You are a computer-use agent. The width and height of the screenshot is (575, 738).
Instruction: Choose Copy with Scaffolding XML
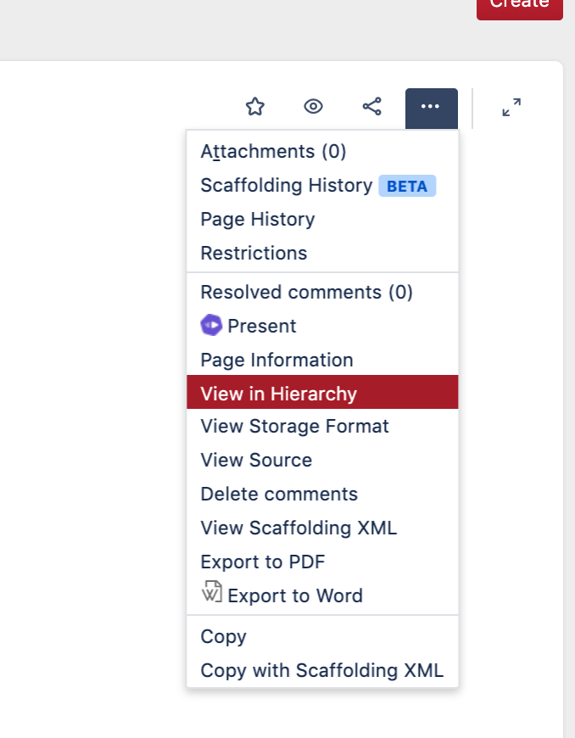click(321, 670)
